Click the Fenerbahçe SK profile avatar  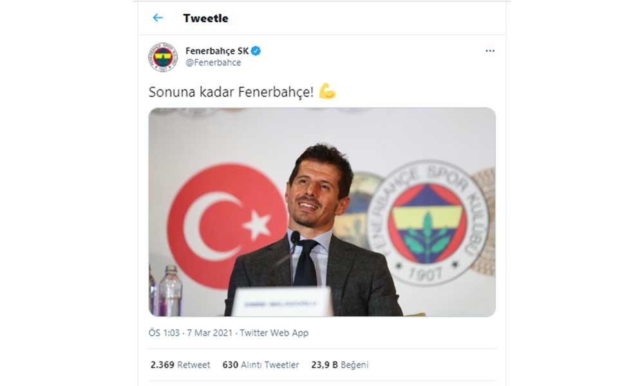163,57
